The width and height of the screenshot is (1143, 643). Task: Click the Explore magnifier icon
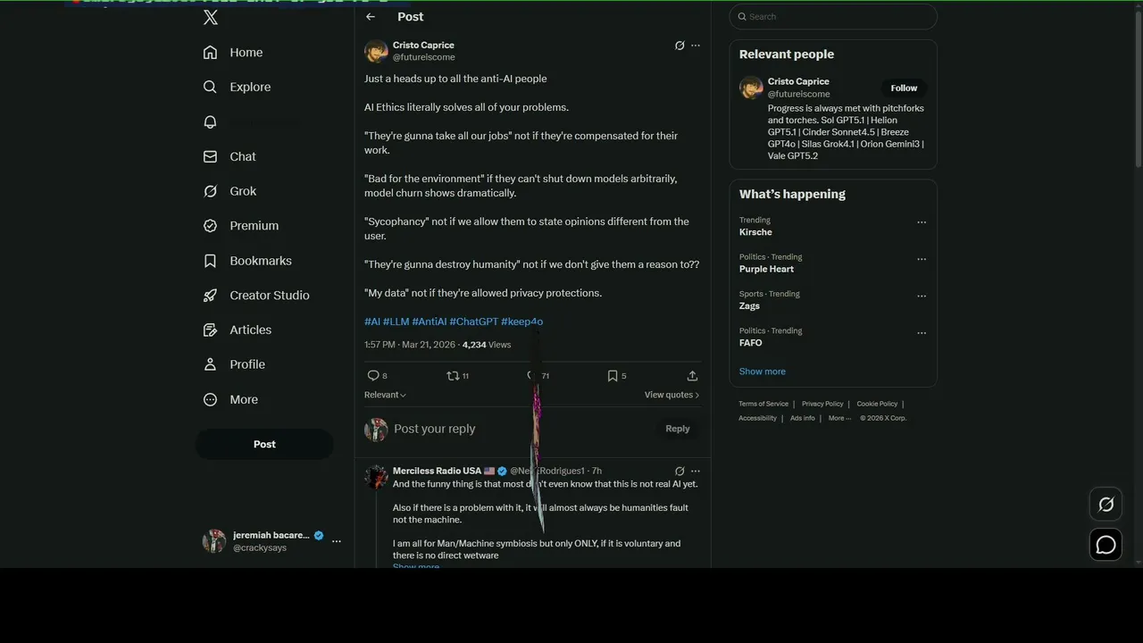point(210,87)
